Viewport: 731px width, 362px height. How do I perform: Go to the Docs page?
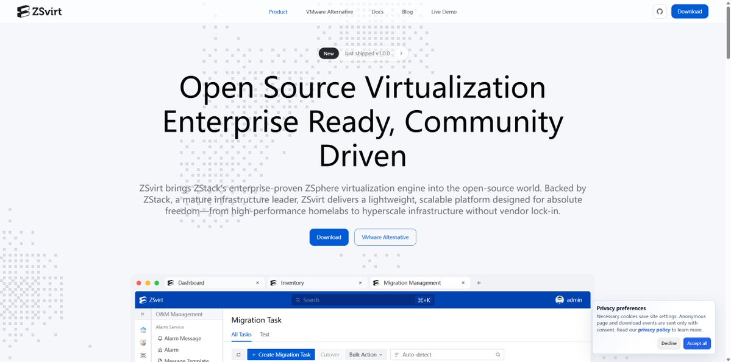(x=377, y=12)
